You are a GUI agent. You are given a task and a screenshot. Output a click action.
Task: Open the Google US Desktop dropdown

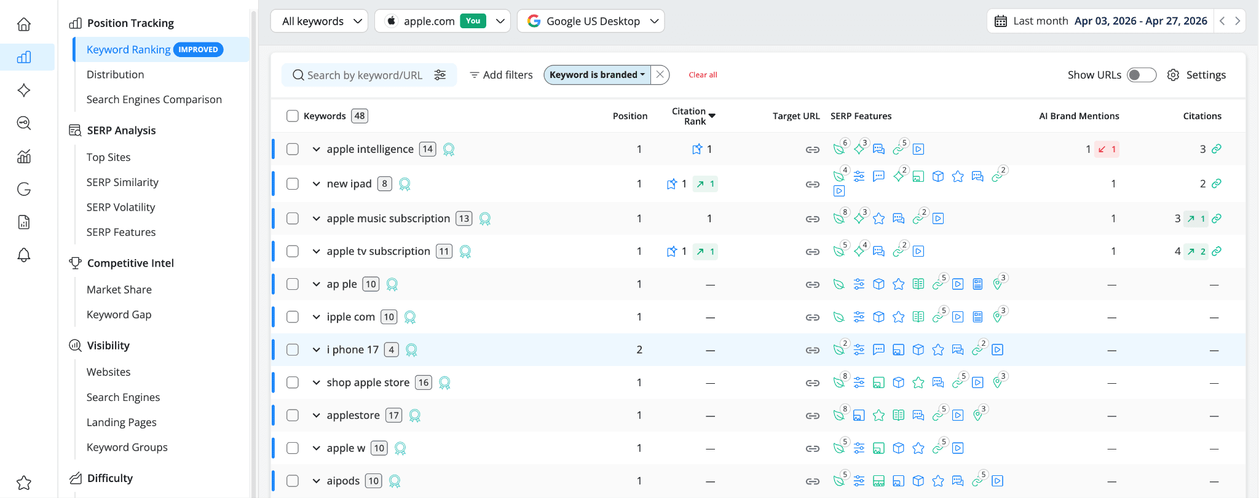coord(591,21)
